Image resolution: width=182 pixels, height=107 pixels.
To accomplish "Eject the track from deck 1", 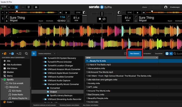I will point(7,21).
